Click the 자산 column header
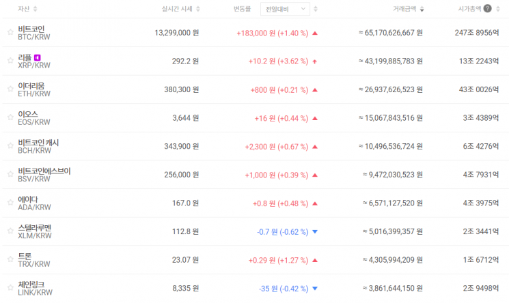509x303 pixels. [24, 9]
